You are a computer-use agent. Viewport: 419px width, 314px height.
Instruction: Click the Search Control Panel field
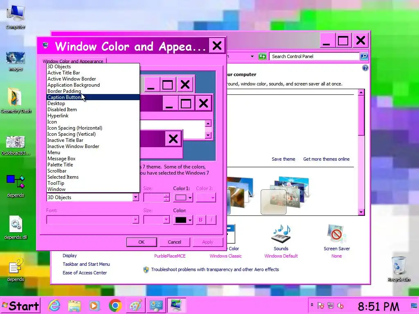coord(314,56)
